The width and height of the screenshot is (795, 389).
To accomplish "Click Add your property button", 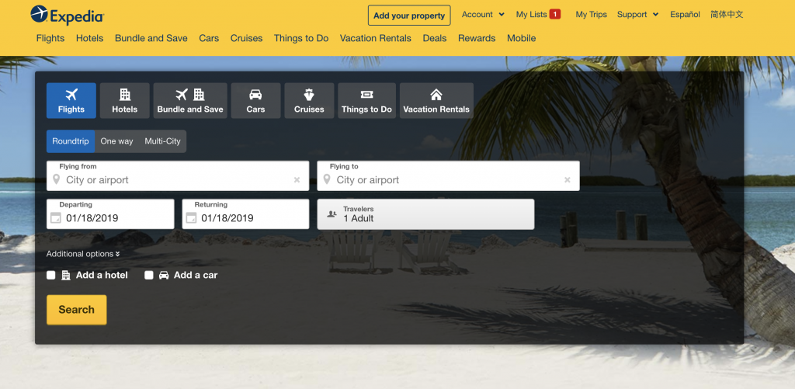I will click(409, 16).
